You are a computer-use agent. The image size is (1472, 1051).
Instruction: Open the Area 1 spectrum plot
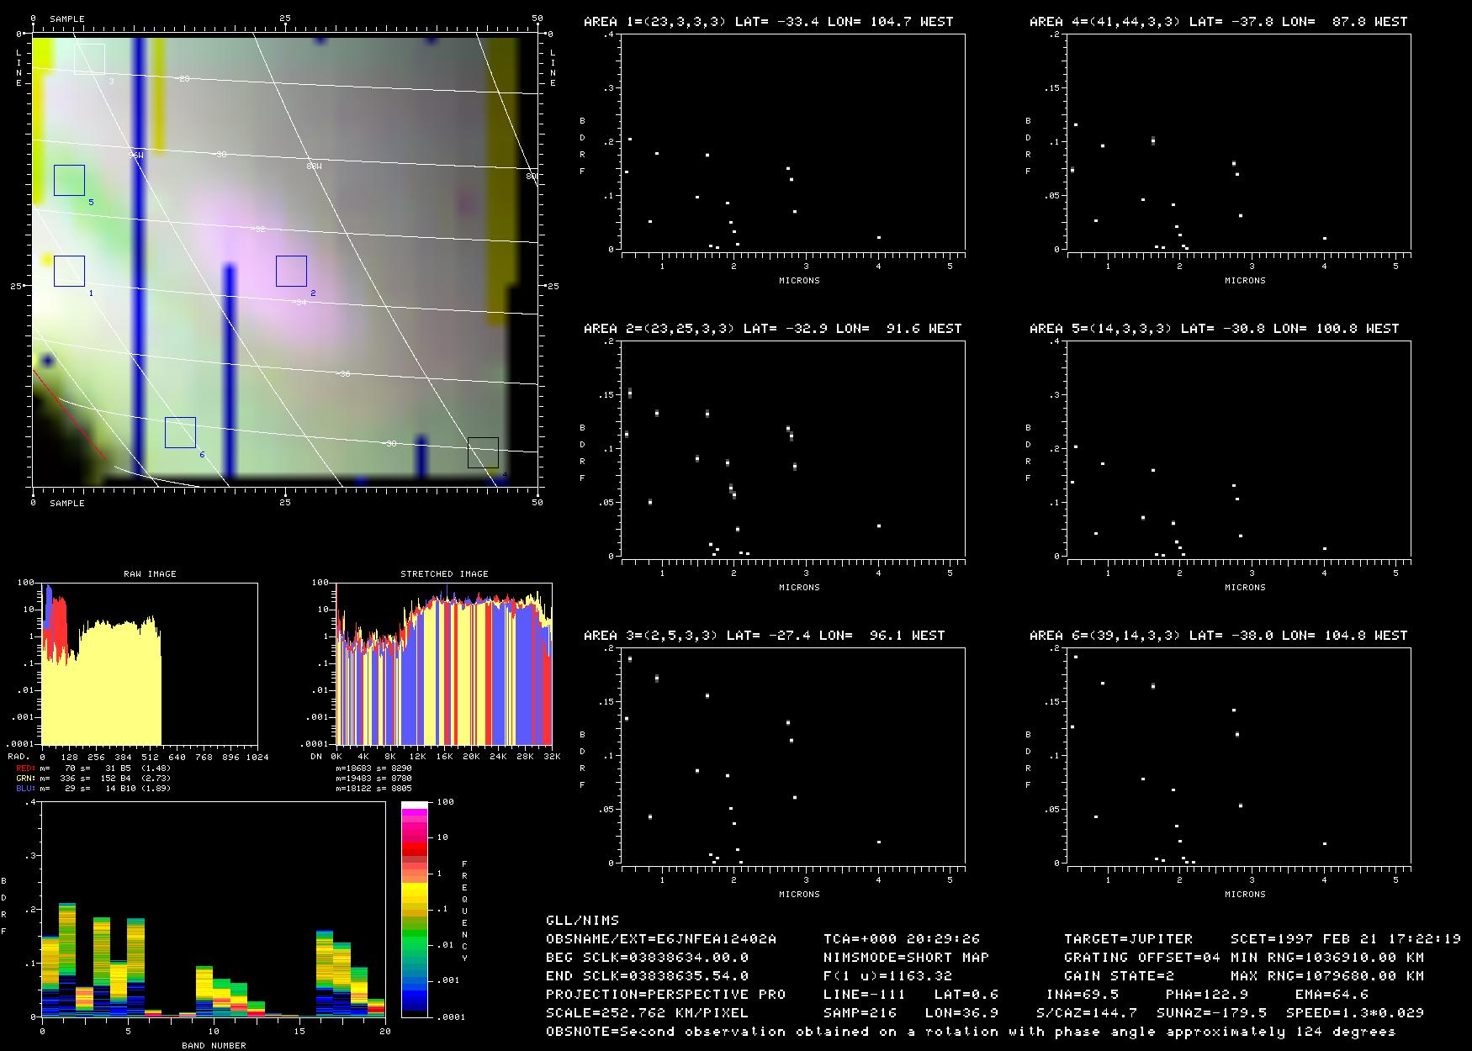(x=792, y=143)
